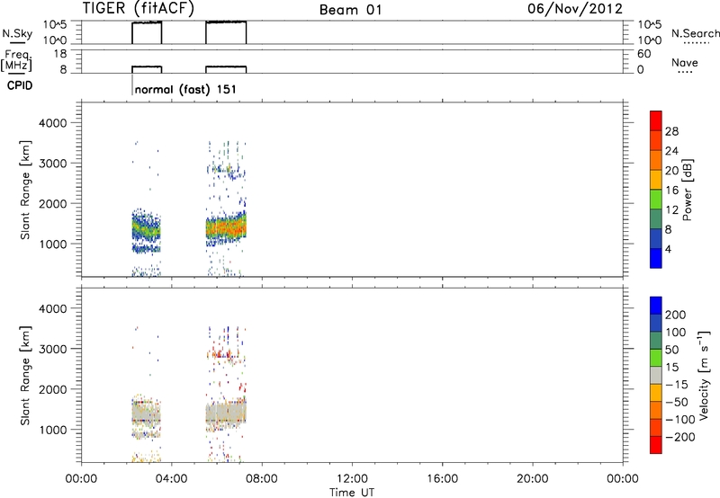Screen dimensions: 720x498
Task: Pick the blue top segment of velocity colorbar
Action: pyautogui.click(x=656, y=306)
